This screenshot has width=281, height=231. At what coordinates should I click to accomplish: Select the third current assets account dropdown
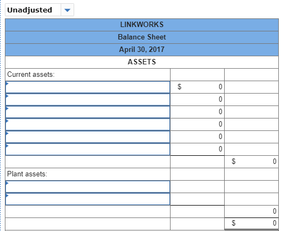pos(88,112)
